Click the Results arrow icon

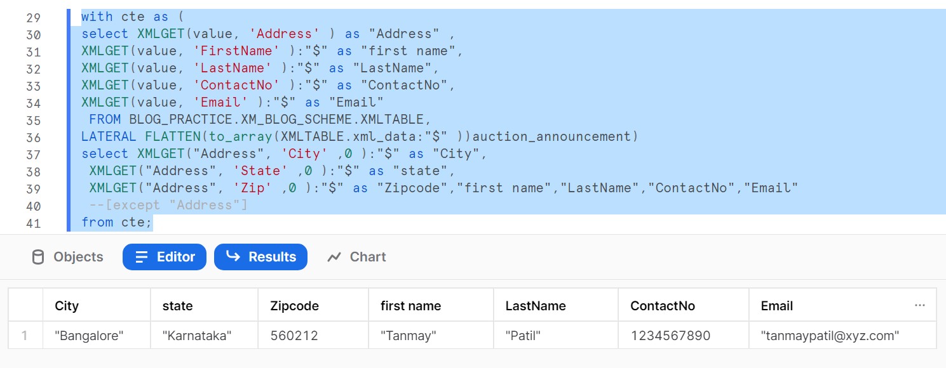point(233,256)
